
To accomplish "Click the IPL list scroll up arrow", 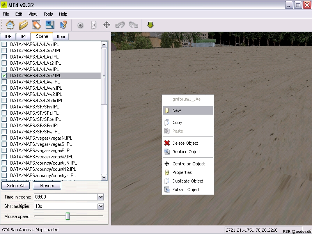I will point(104,44).
